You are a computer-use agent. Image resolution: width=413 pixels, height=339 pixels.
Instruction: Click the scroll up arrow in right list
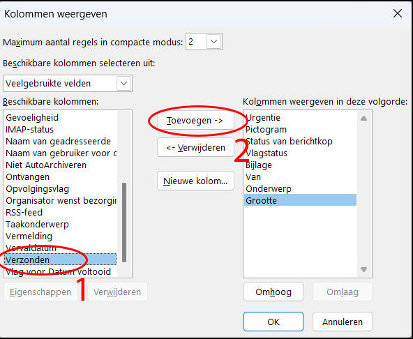point(363,119)
